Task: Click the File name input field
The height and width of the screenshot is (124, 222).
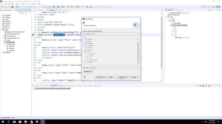Action: pyautogui.click(x=114, y=68)
